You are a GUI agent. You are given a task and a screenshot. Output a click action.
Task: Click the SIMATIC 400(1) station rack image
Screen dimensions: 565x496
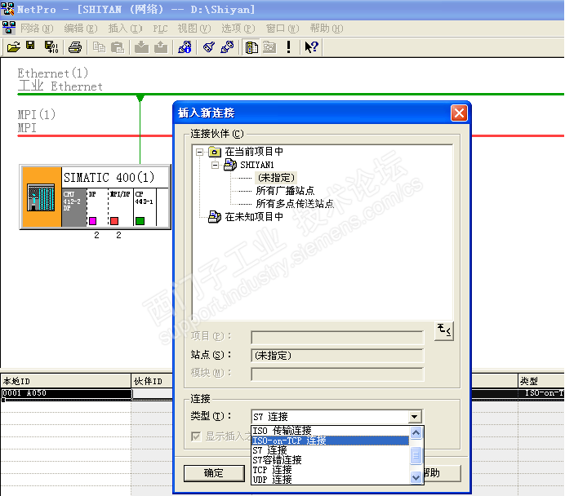(x=42, y=197)
